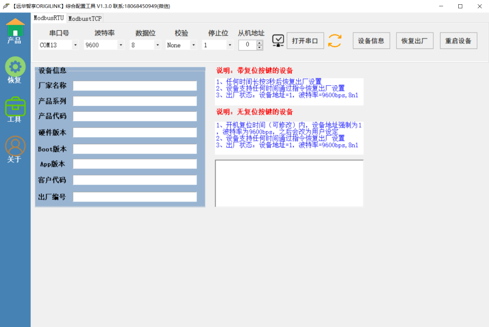Screen dimensions: 489x327
Task: Open the 工具 toolbox icon
Action: pos(15,106)
